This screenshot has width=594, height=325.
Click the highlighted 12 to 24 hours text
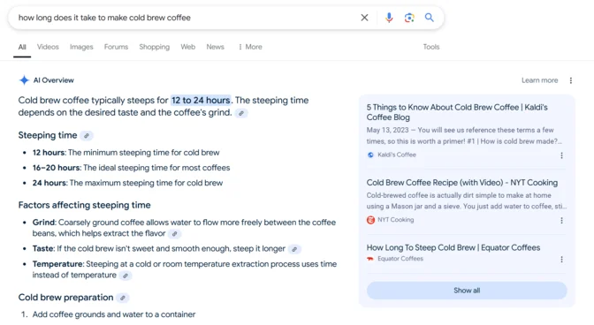tap(201, 101)
